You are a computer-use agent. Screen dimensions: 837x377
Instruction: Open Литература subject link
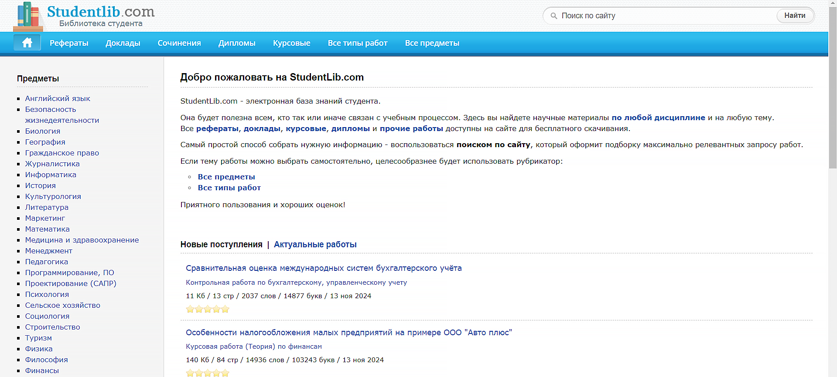pyautogui.click(x=47, y=207)
